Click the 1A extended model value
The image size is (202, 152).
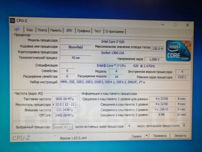coord(116,77)
